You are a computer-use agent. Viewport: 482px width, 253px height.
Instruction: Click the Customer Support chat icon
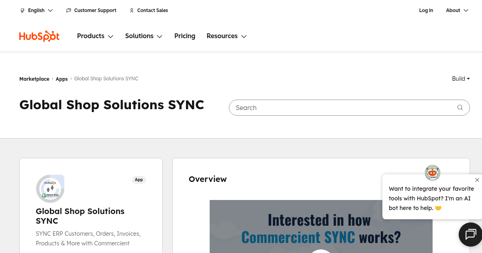69,10
